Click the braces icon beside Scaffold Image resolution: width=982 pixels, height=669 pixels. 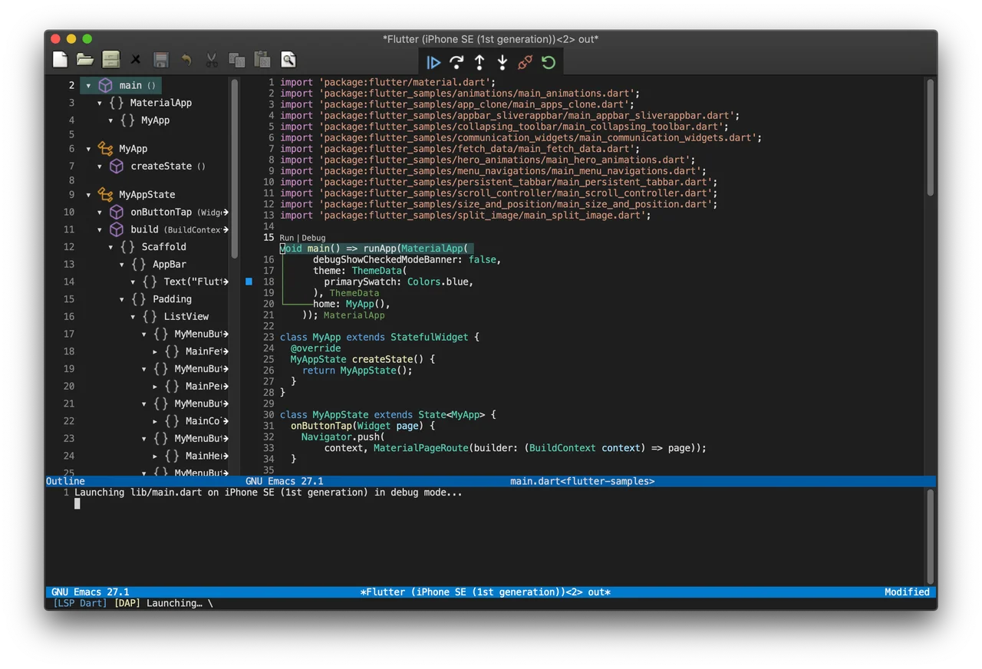[127, 247]
